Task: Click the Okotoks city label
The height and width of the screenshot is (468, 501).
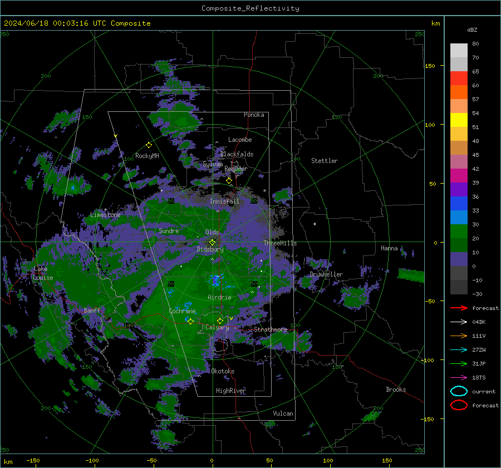Action: click(x=223, y=371)
